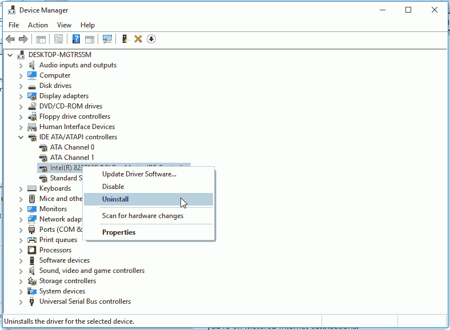Expand the Network adapters node
The height and width of the screenshot is (330, 450).
21,219
